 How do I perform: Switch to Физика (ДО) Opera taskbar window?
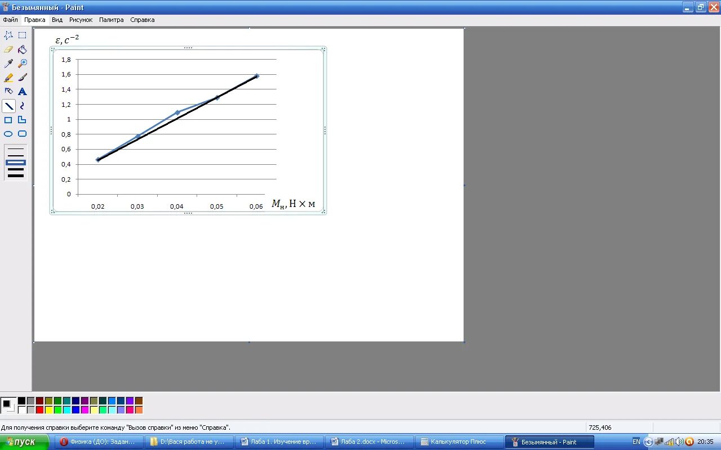pos(100,442)
